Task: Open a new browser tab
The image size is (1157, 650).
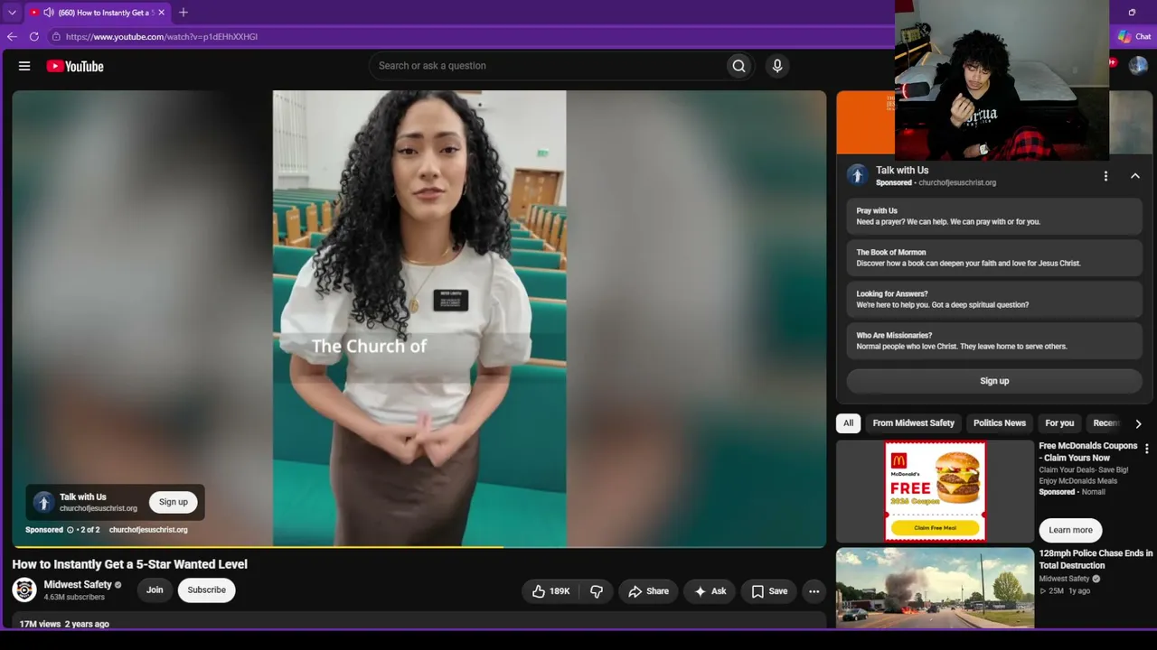Action: pos(183,13)
